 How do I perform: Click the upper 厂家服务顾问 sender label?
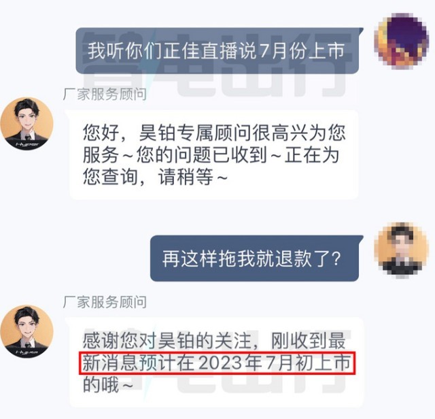pyautogui.click(x=105, y=95)
